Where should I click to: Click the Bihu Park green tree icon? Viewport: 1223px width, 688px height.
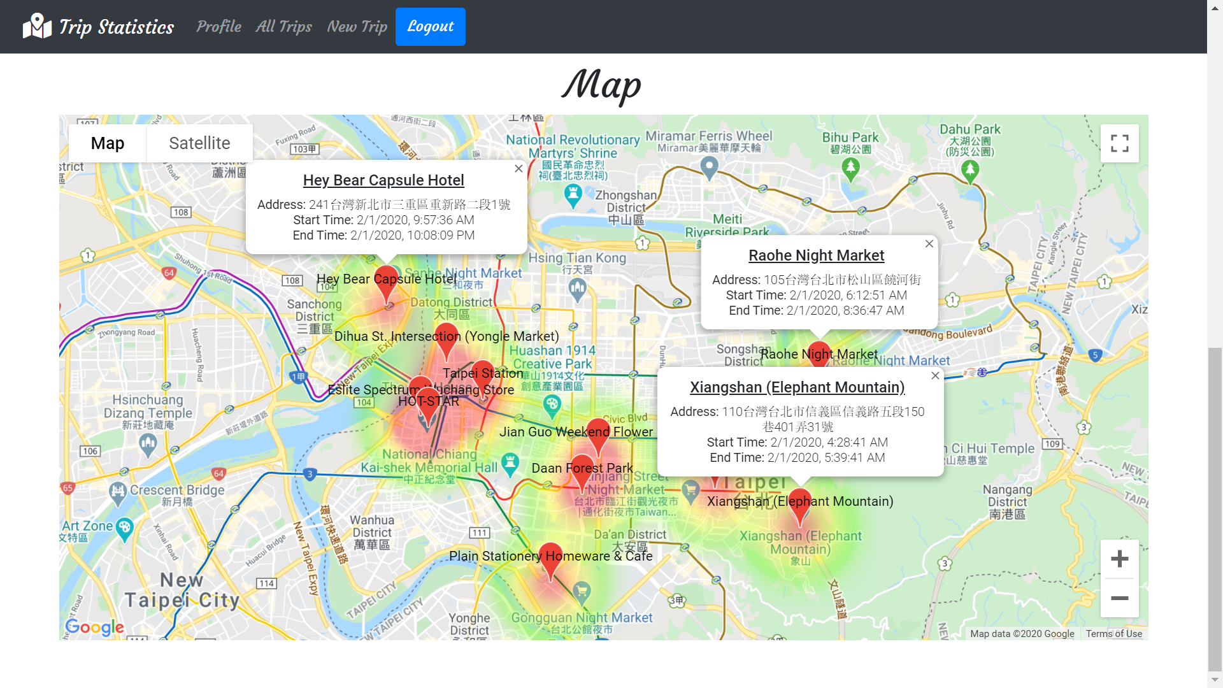[850, 169]
